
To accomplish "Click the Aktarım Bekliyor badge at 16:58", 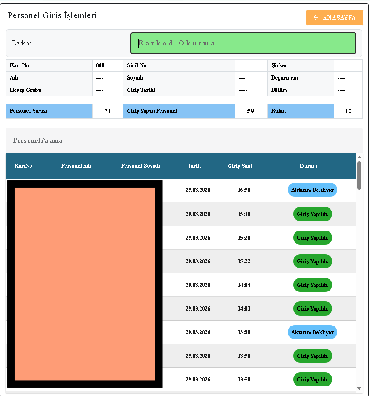I will click(x=312, y=190).
